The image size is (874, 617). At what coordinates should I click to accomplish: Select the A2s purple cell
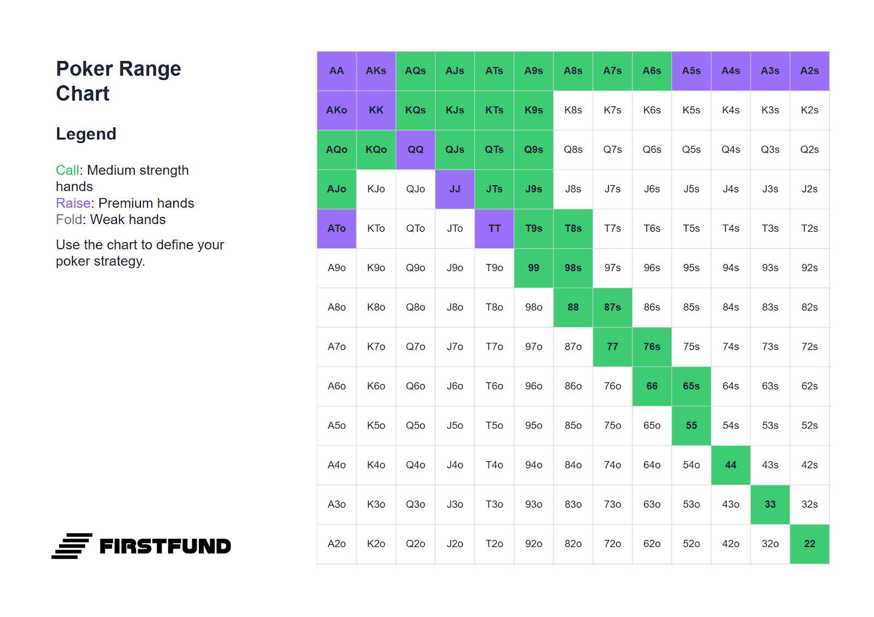[x=810, y=71]
